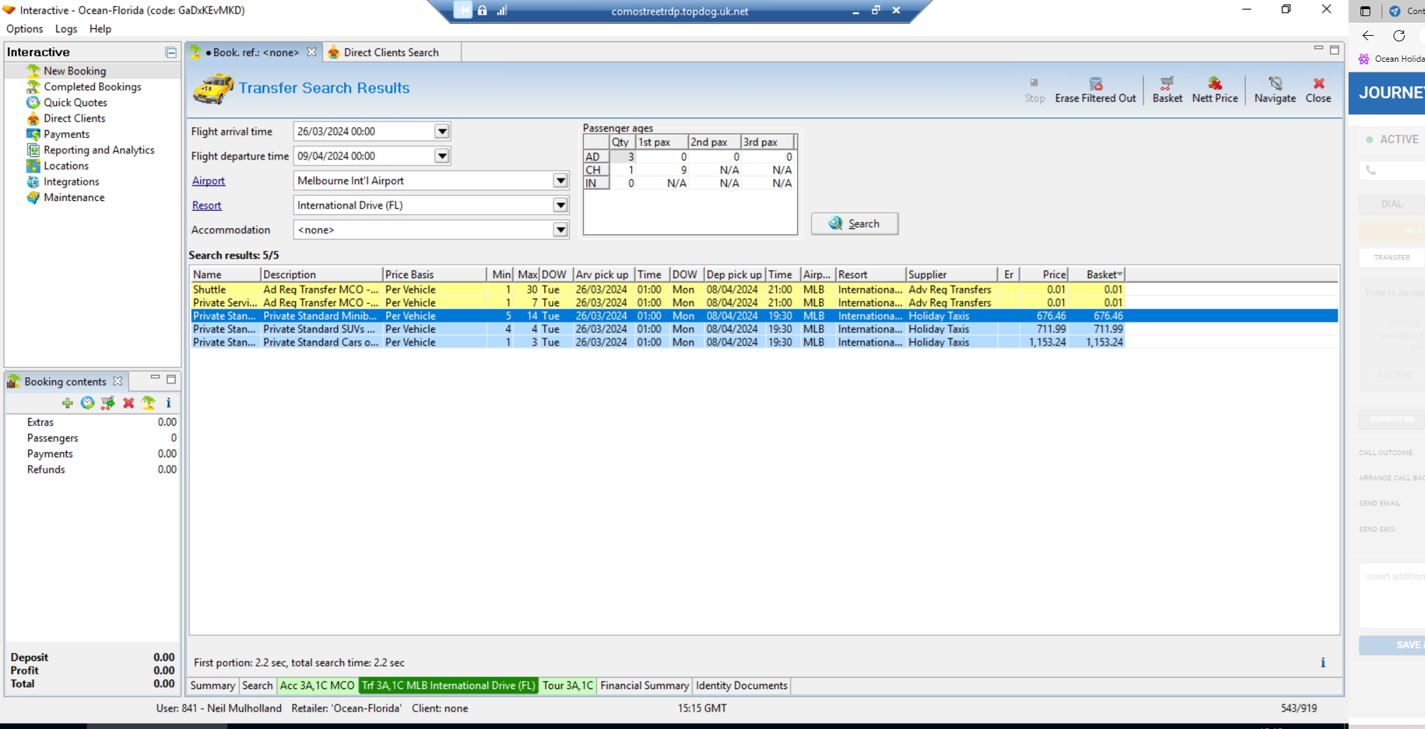Viewport: 1425px width, 729px height.
Task: Open the Options menu
Action: pyautogui.click(x=25, y=29)
